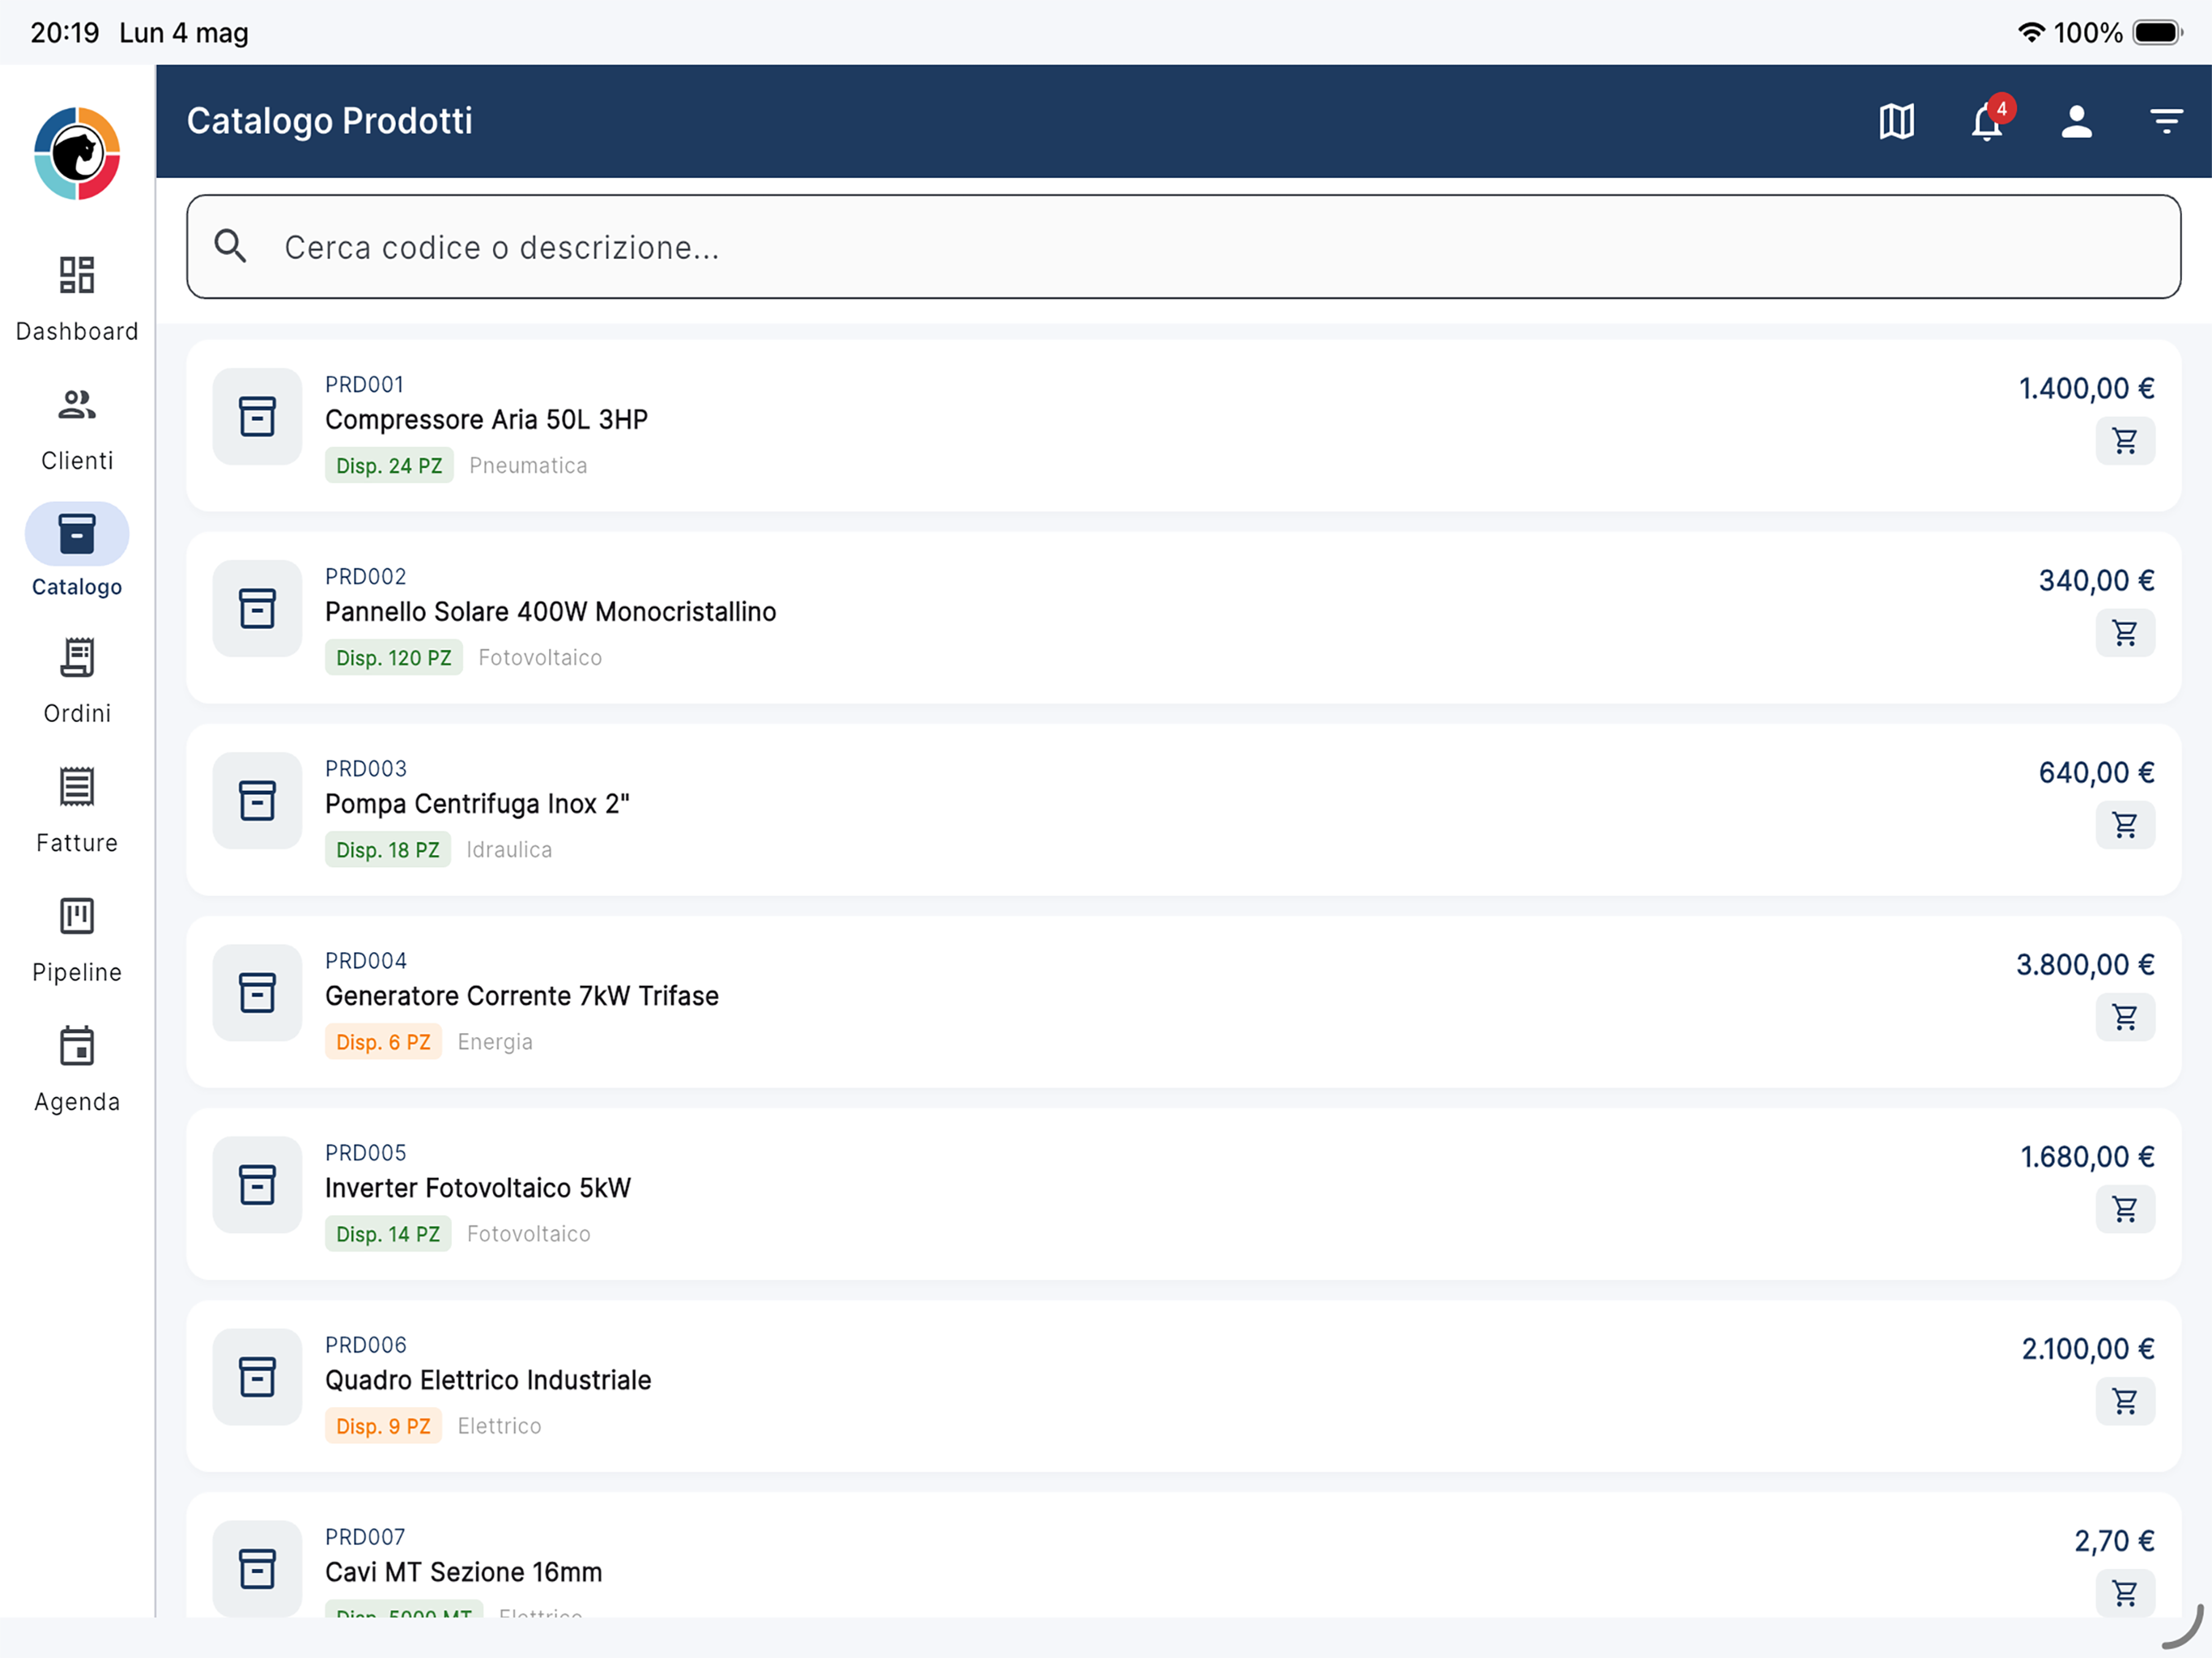Image resolution: width=2212 pixels, height=1658 pixels.
Task: Go to Dashboard in sidebar
Action: [77, 297]
